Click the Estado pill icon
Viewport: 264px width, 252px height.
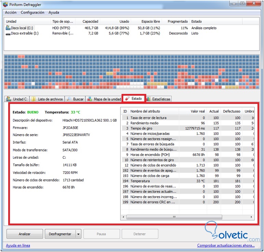pyautogui.click(x=127, y=98)
